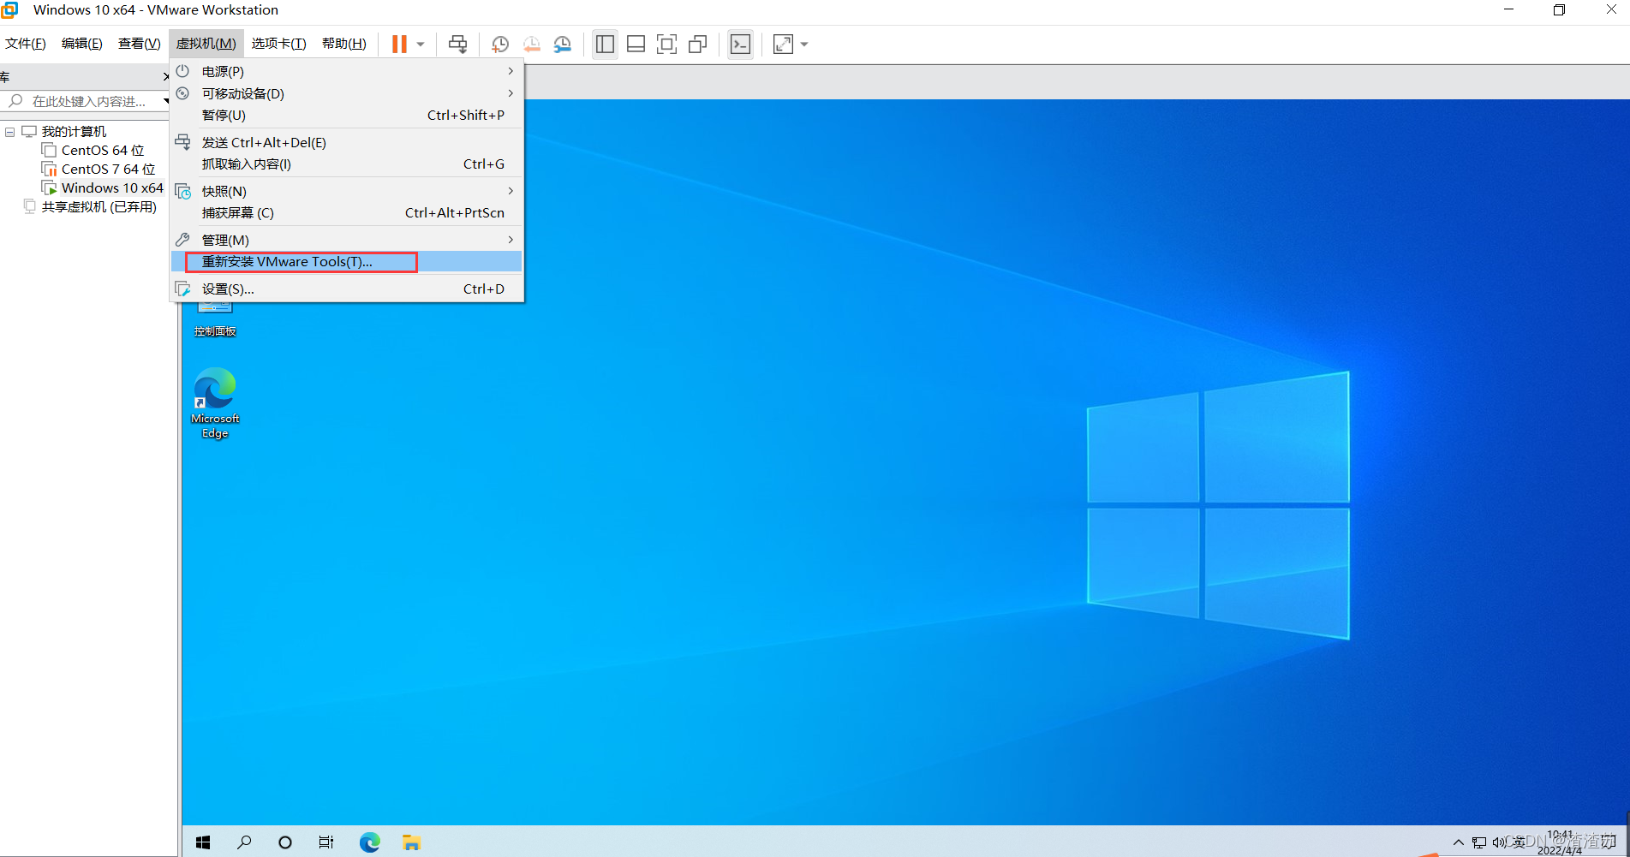
Task: Click submenu arrow on 管理(M) row
Action: tap(510, 240)
